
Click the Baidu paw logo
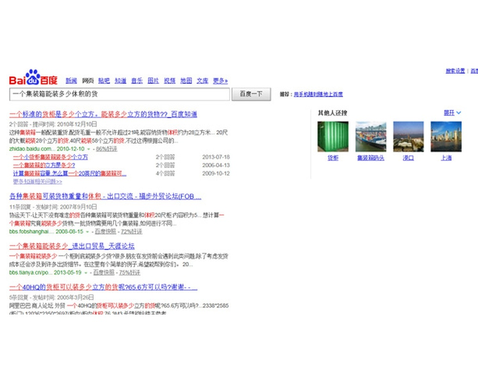click(33, 78)
